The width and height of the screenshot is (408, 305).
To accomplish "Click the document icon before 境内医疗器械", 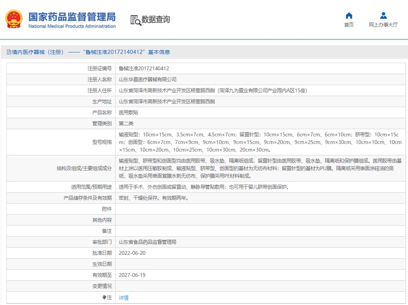I will click(9, 52).
